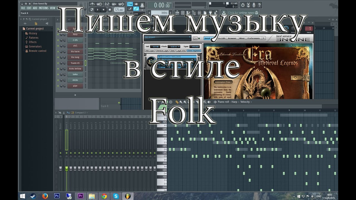
Task: Open the mixer view icon
Action: pos(199,13)
